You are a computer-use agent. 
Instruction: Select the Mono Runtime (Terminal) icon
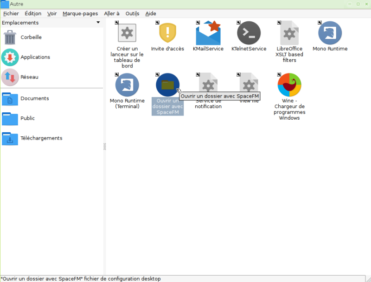[127, 85]
